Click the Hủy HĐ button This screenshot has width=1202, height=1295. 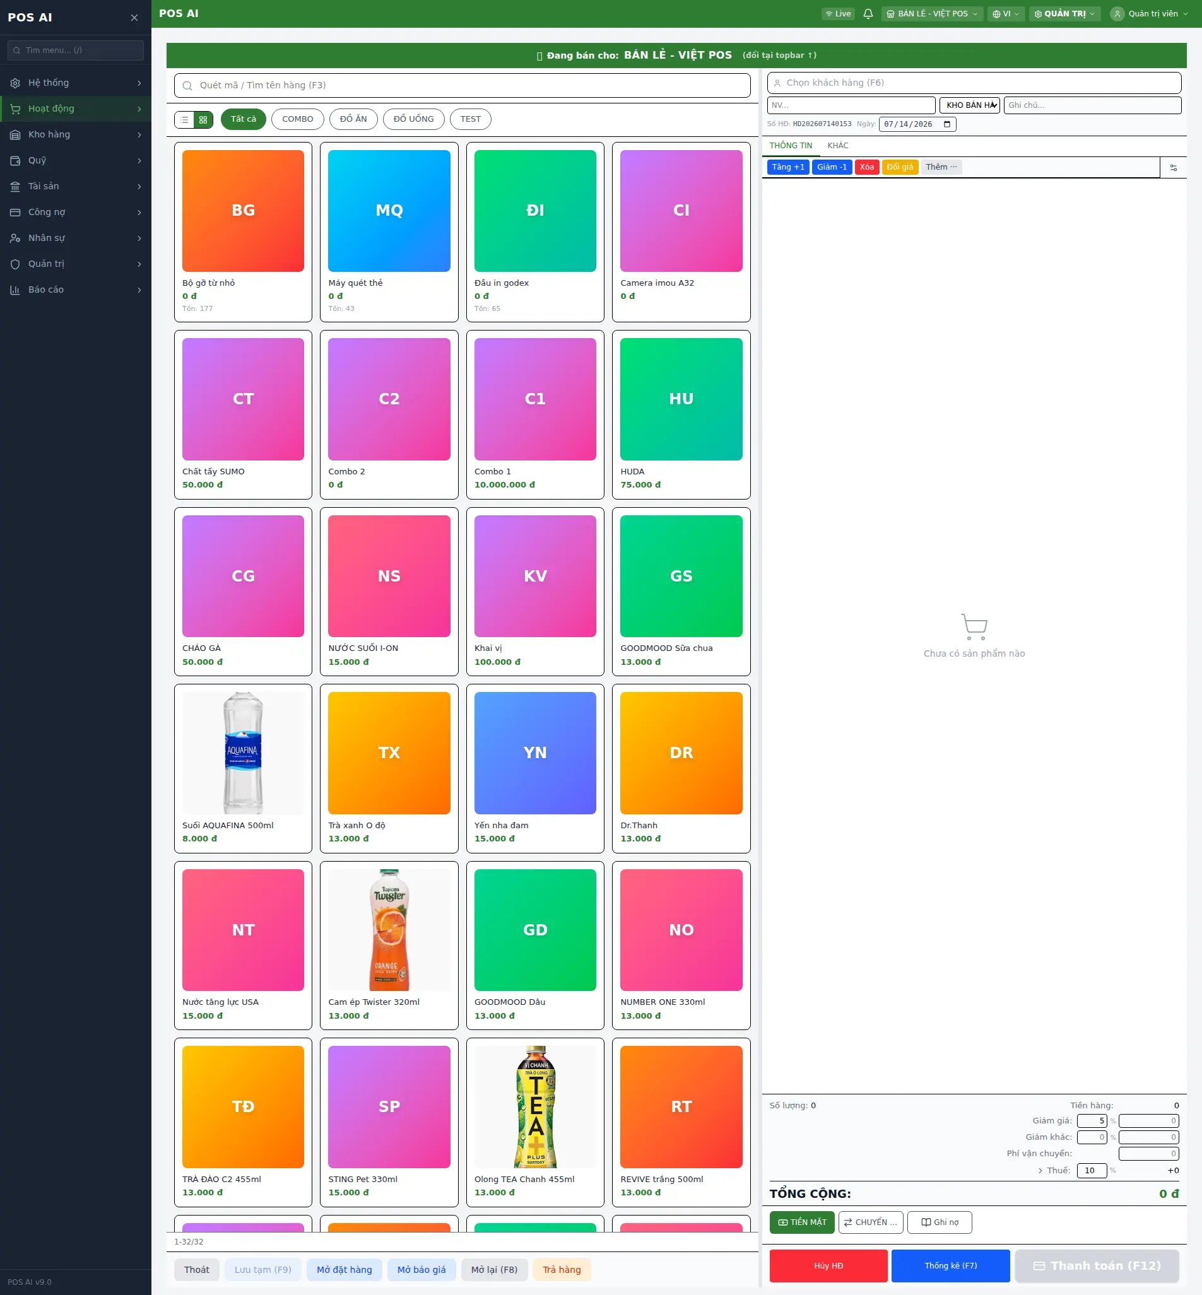coord(828,1266)
